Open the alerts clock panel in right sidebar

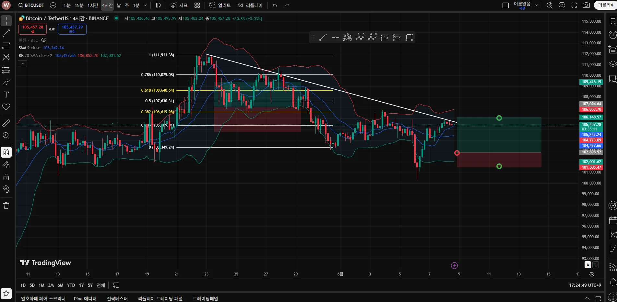[x=612, y=35]
